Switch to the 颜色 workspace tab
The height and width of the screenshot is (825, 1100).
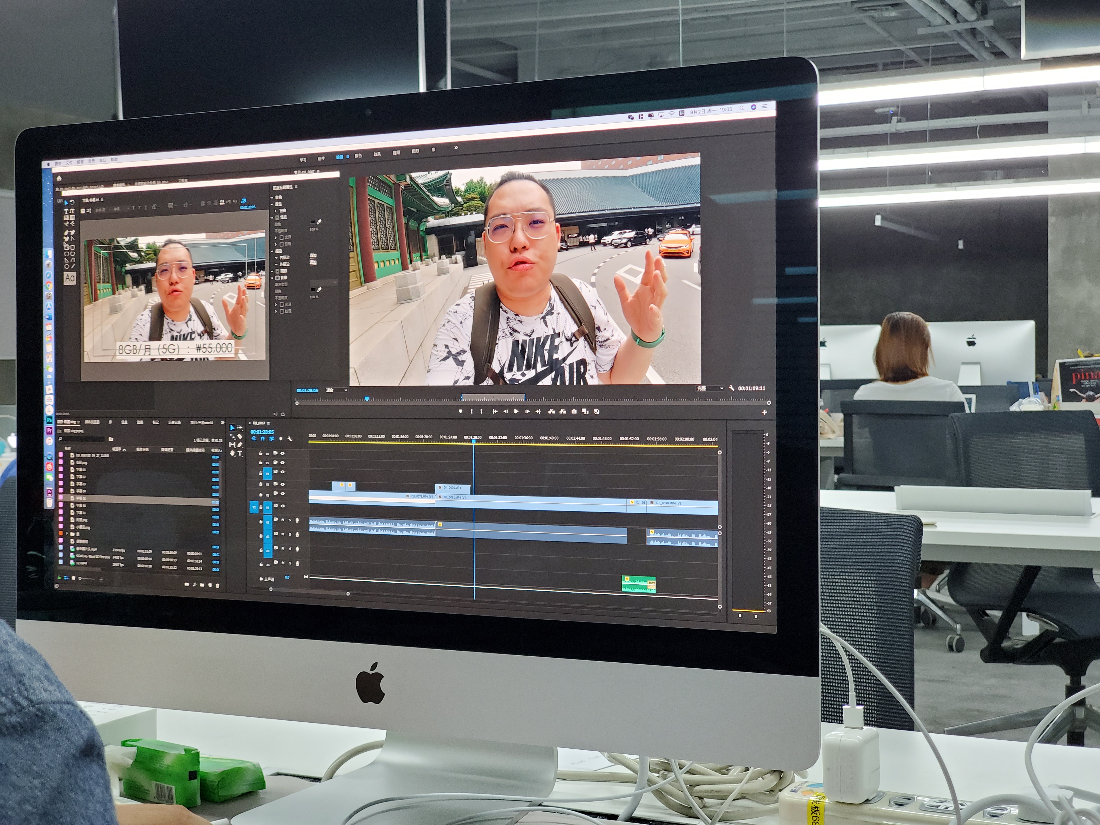point(358,156)
